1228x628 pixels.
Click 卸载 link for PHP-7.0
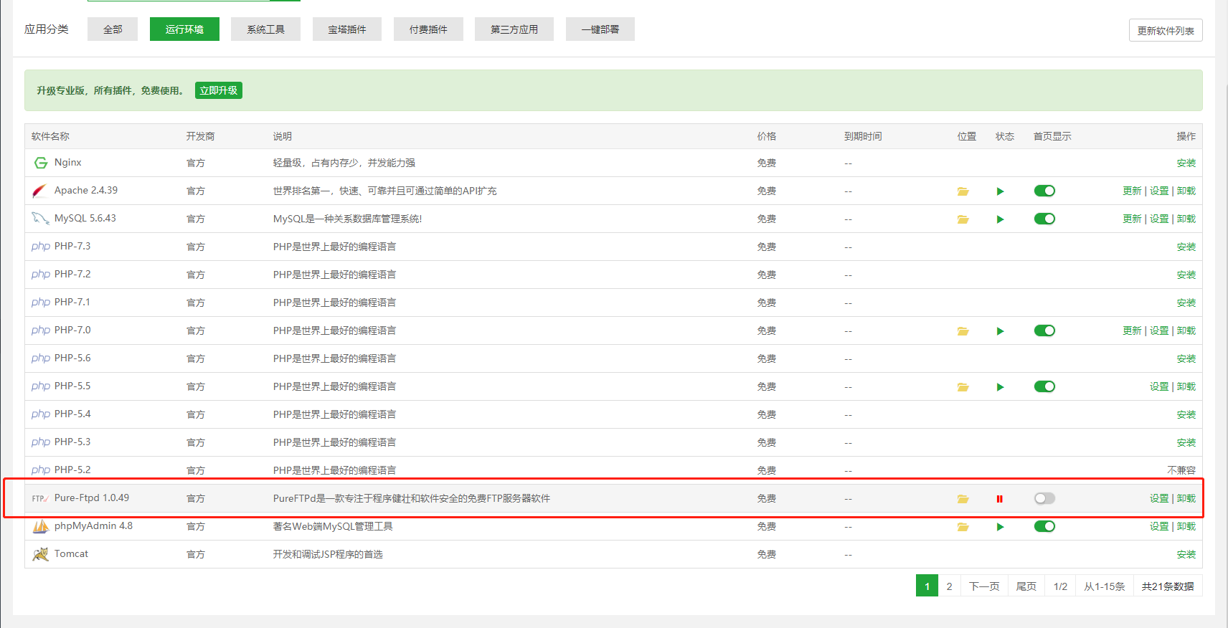point(1186,330)
